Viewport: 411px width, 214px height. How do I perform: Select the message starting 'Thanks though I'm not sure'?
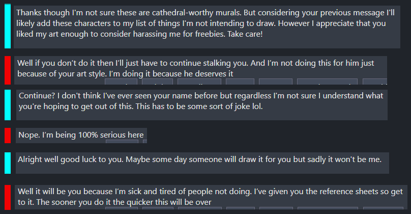click(207, 27)
